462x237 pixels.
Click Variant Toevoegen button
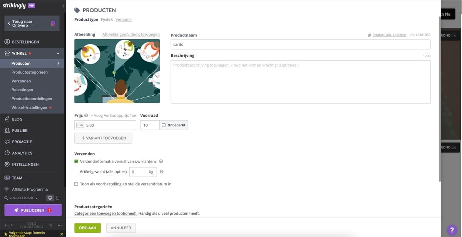[x=103, y=138]
